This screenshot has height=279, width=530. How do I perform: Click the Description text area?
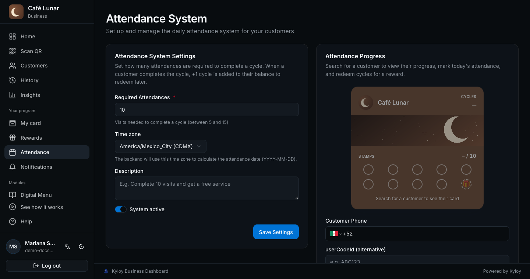tap(207, 188)
